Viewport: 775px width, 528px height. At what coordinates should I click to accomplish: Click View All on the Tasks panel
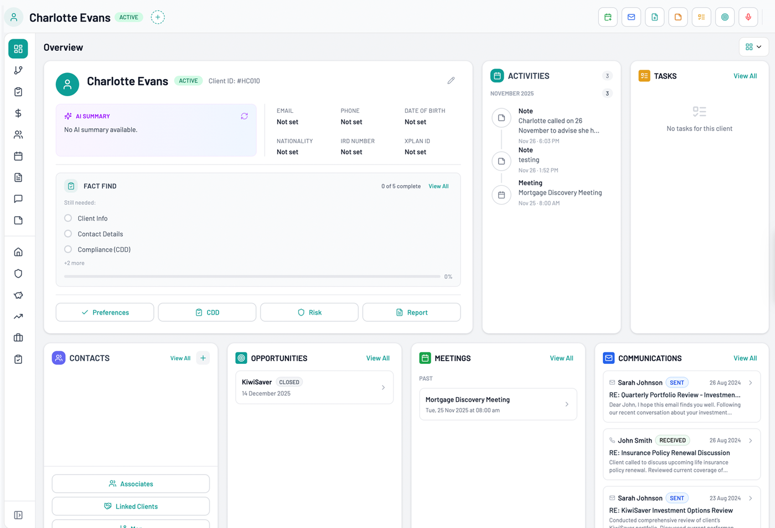(x=745, y=76)
